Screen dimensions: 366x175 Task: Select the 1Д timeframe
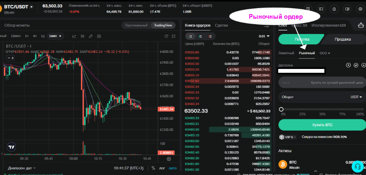(43, 36)
